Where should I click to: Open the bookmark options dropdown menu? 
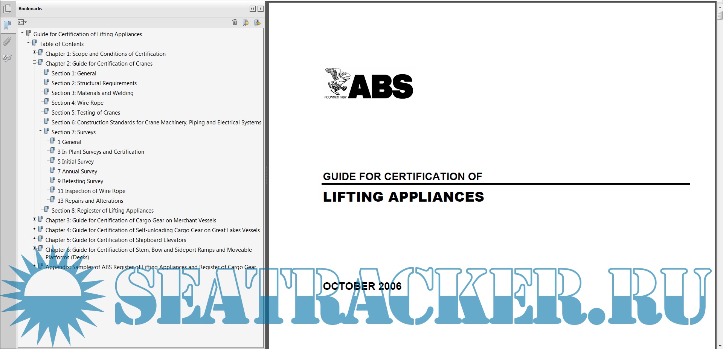point(22,23)
